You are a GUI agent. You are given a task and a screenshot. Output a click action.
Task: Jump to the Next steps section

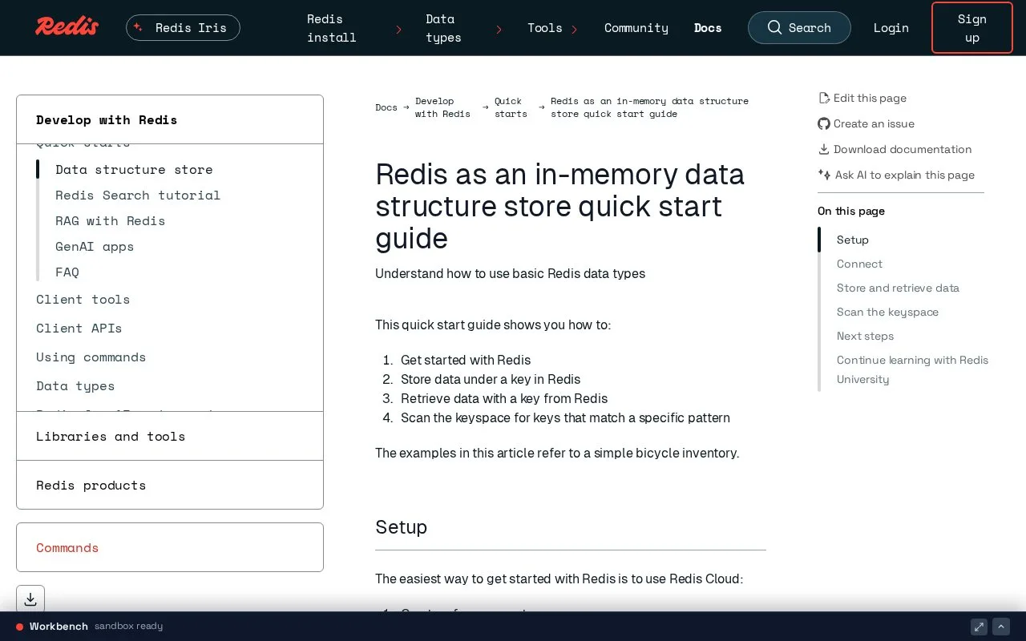tap(865, 336)
